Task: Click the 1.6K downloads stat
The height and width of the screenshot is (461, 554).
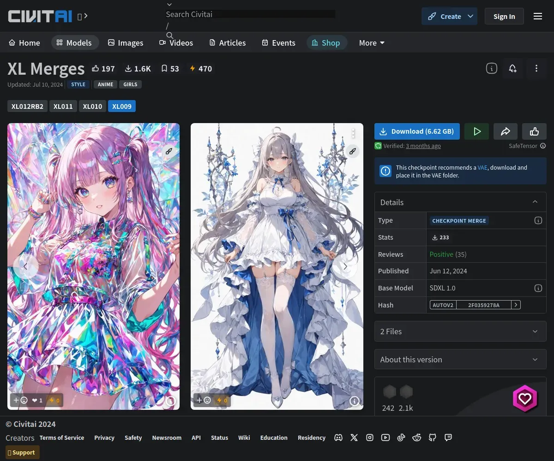Action: pyautogui.click(x=138, y=69)
